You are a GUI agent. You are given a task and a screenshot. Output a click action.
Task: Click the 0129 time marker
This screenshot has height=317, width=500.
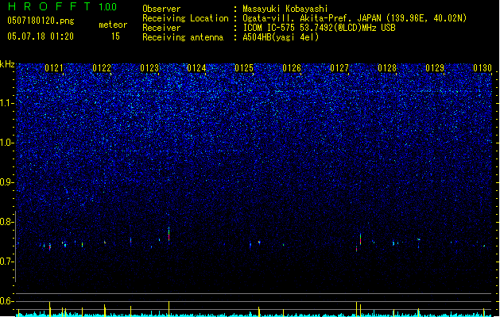435,68
